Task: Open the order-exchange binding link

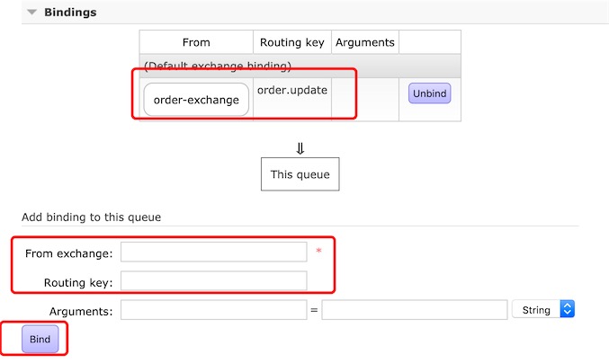Action: pos(196,100)
